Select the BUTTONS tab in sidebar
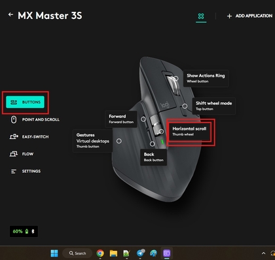Viewport: 275px width, 260px height. click(25, 102)
